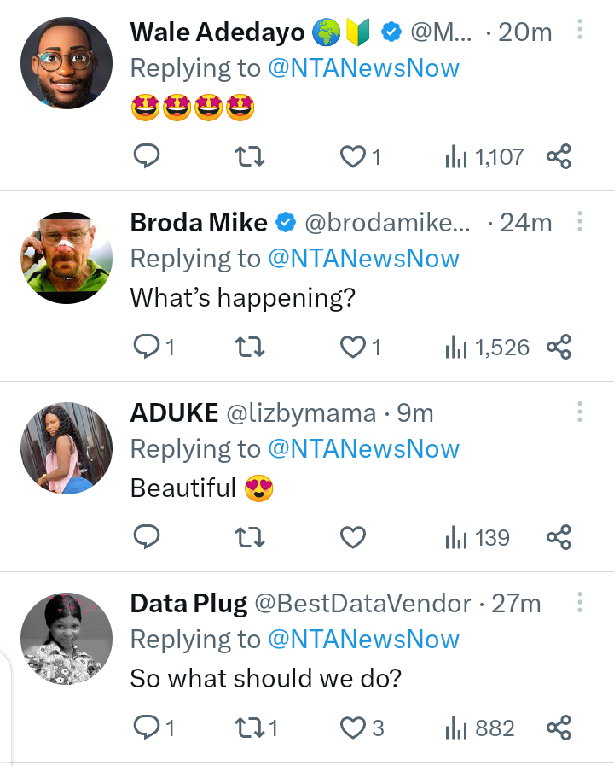Expand the three-dot menu on ADUKE's tweet
The height and width of the screenshot is (766, 614).
(580, 412)
